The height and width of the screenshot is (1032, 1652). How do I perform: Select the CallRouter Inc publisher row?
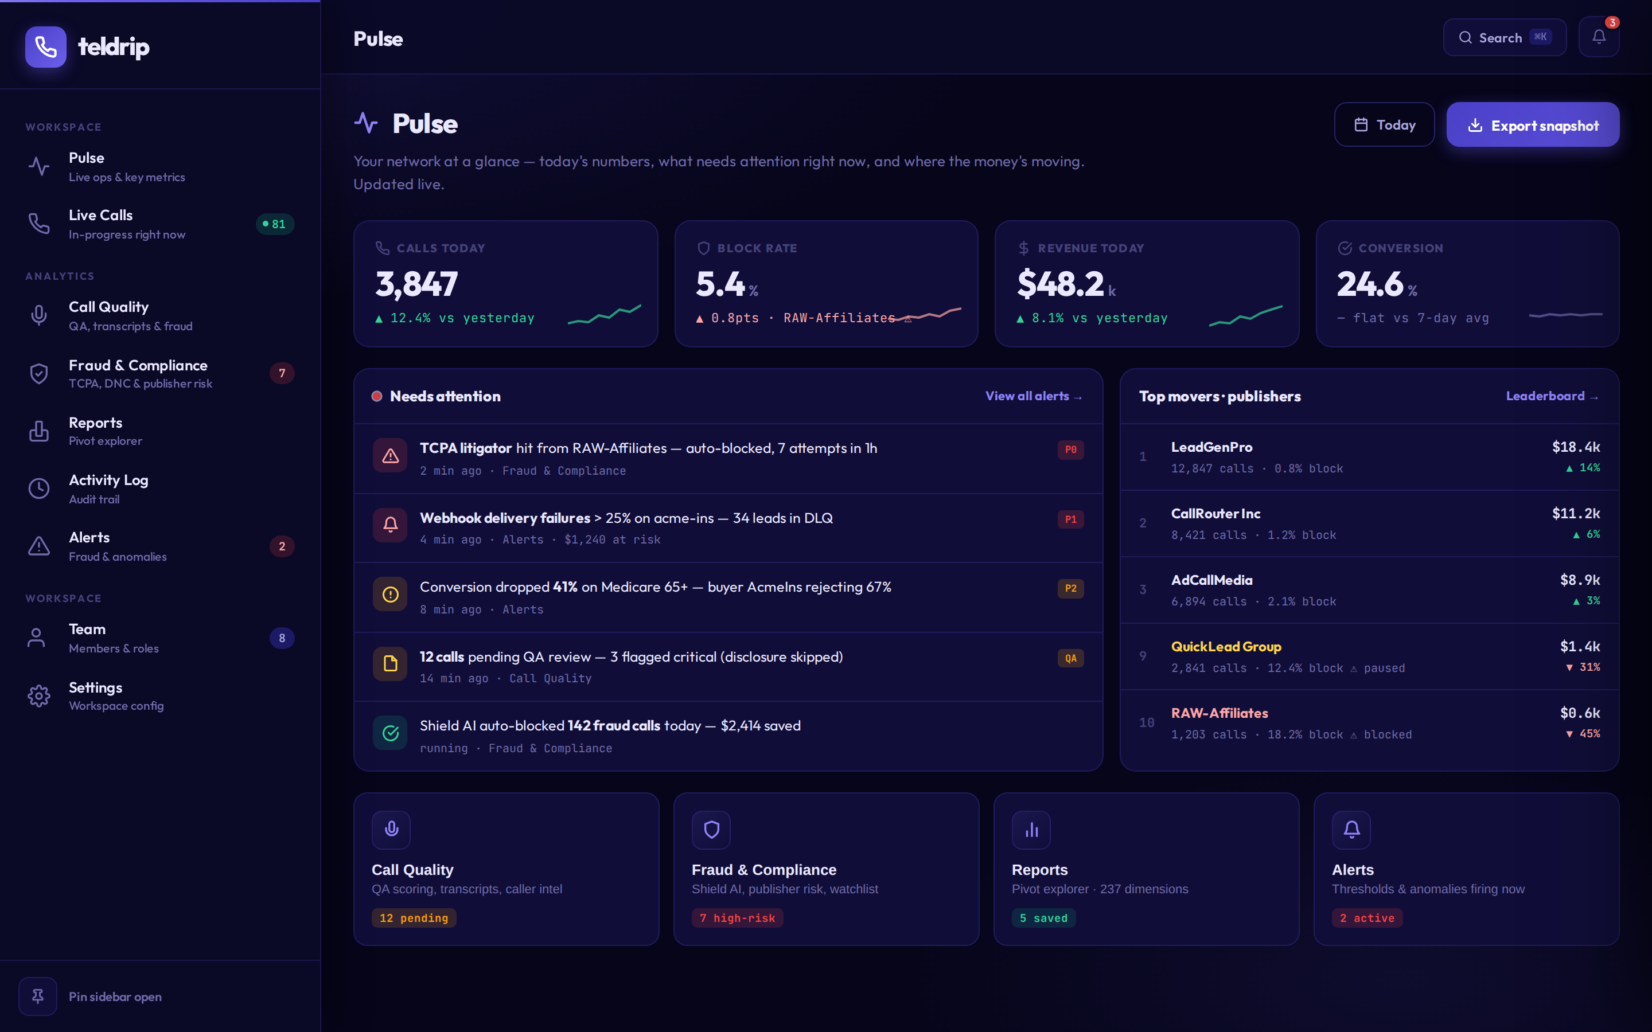point(1369,523)
